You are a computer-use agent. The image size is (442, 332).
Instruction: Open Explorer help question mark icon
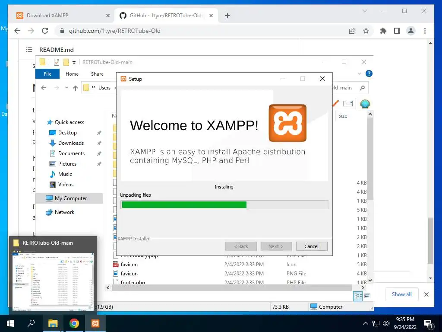tap(369, 73)
